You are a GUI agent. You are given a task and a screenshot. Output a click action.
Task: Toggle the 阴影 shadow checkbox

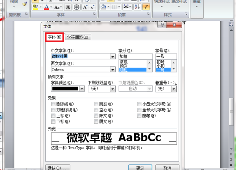(96, 104)
